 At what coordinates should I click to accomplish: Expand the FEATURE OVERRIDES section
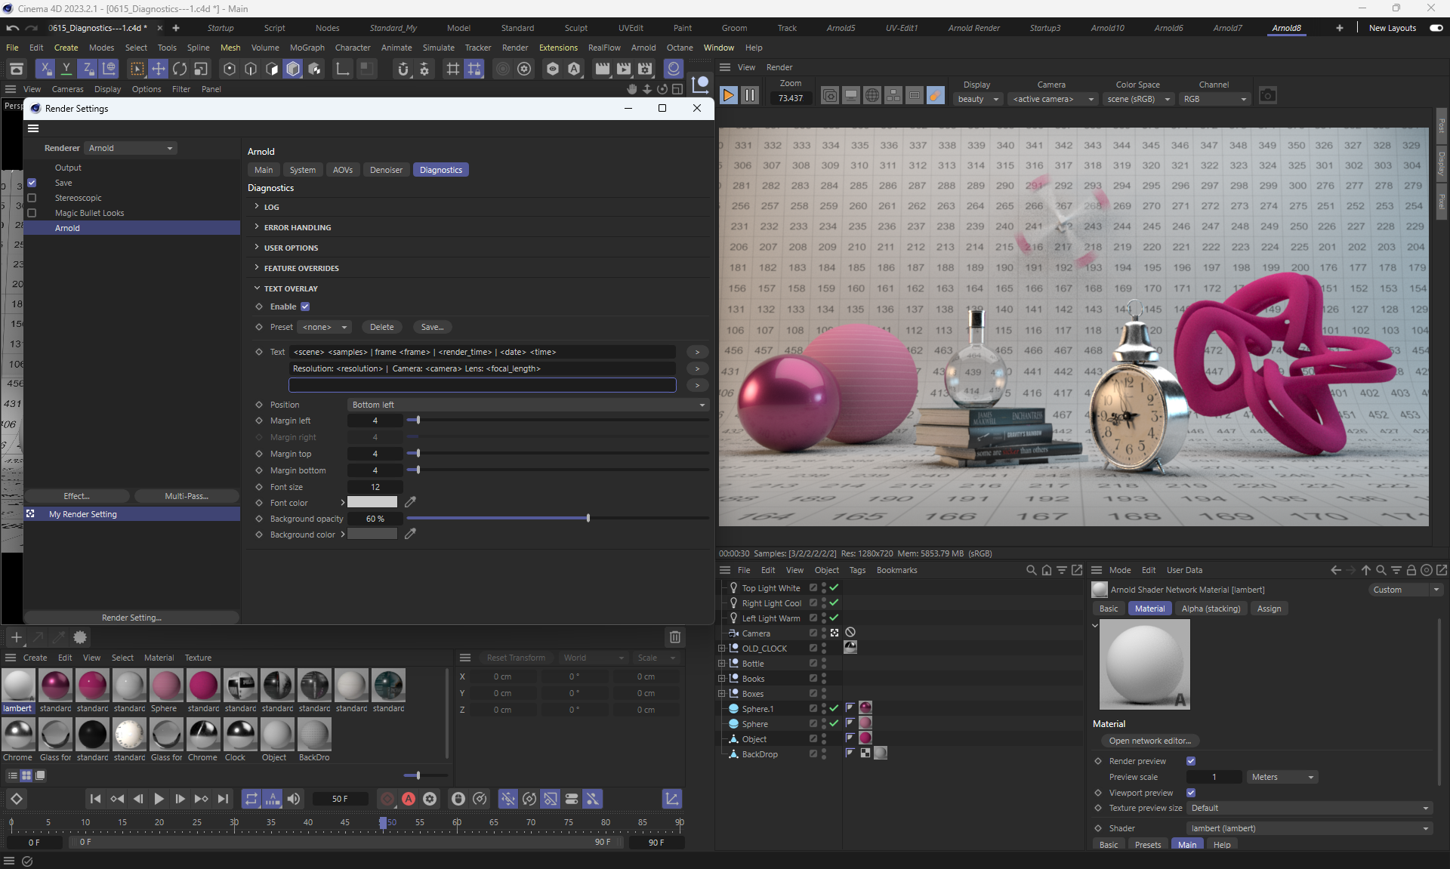(x=301, y=268)
